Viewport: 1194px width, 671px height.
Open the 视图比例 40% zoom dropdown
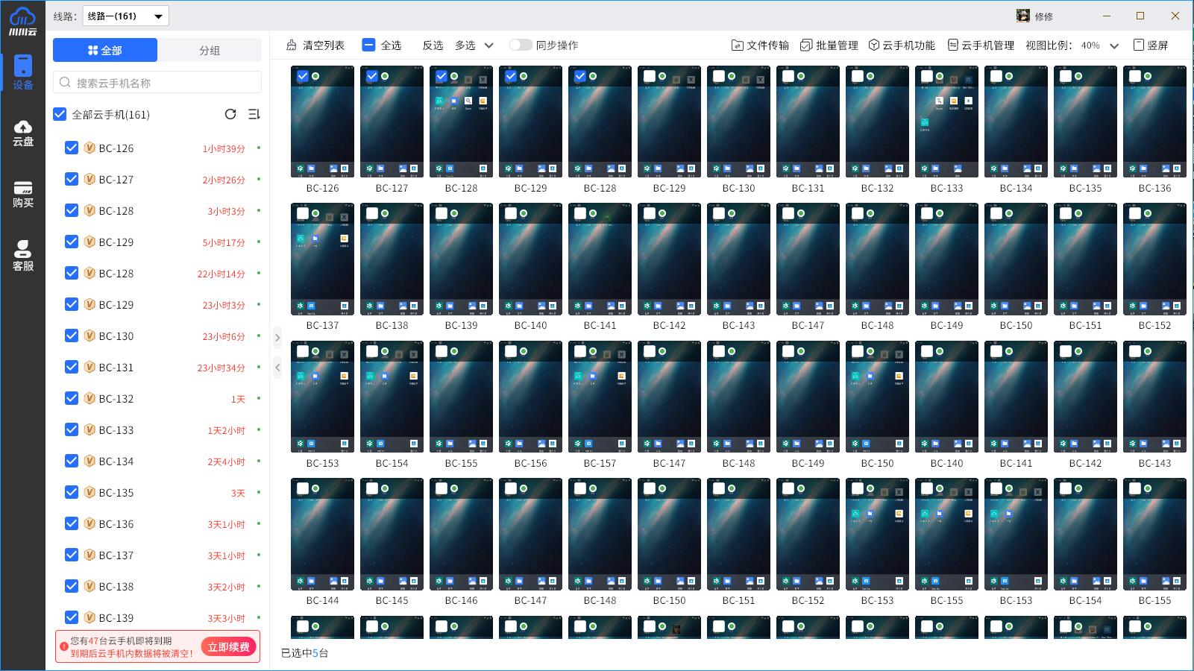[1099, 45]
